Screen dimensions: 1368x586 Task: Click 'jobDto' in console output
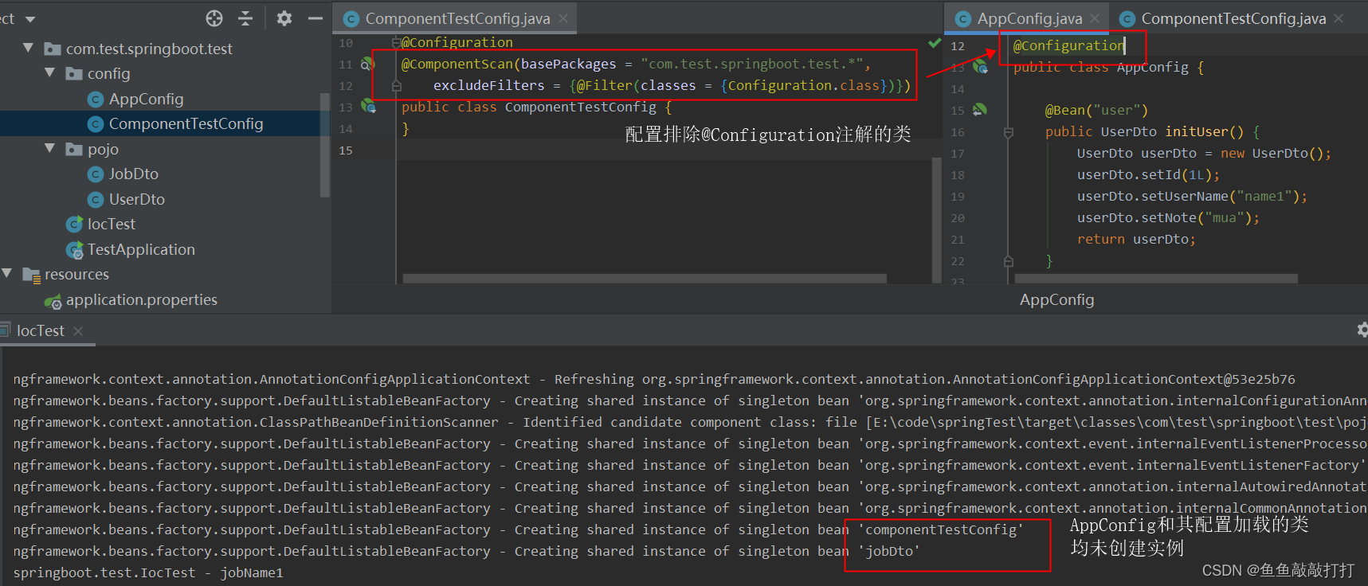[x=889, y=551]
